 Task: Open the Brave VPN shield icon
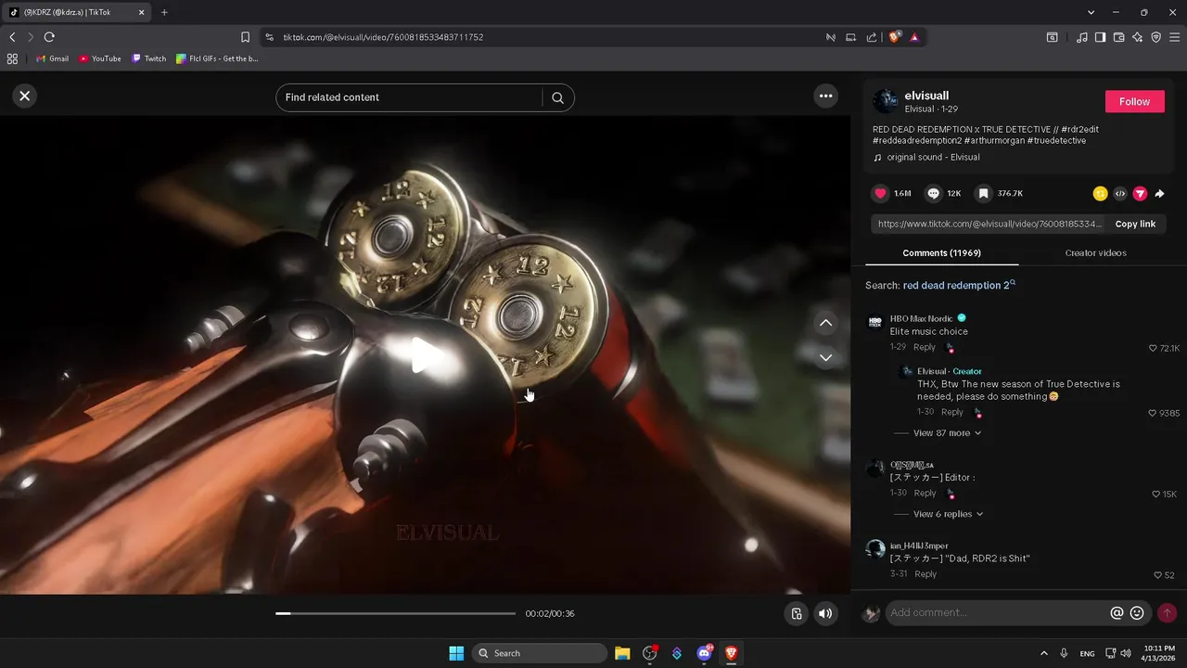pyautogui.click(x=1156, y=37)
